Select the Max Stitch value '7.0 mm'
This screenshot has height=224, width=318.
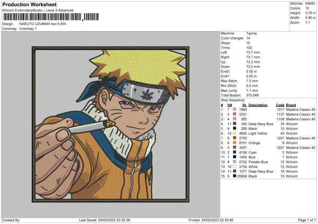point(252,81)
